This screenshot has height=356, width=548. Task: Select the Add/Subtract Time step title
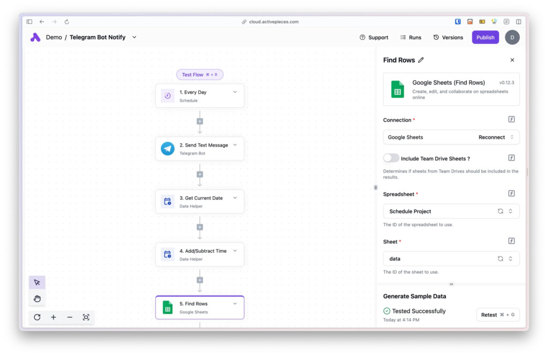pos(203,251)
